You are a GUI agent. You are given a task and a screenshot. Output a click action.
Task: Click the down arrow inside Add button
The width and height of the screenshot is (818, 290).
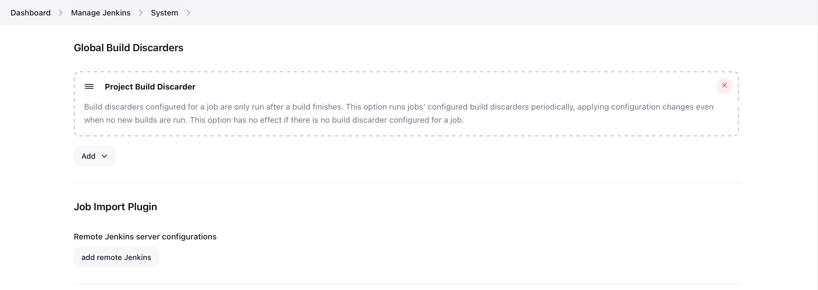pos(104,156)
